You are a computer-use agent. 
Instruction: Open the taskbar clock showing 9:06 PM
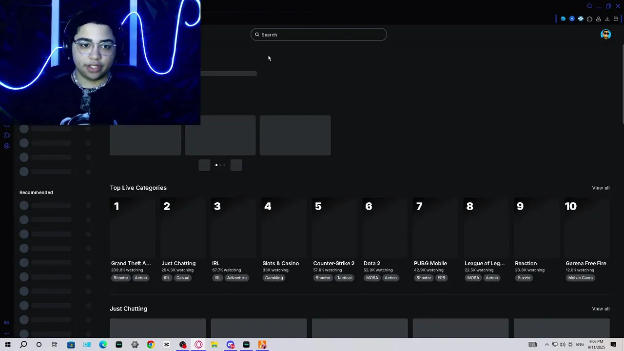coord(596,345)
